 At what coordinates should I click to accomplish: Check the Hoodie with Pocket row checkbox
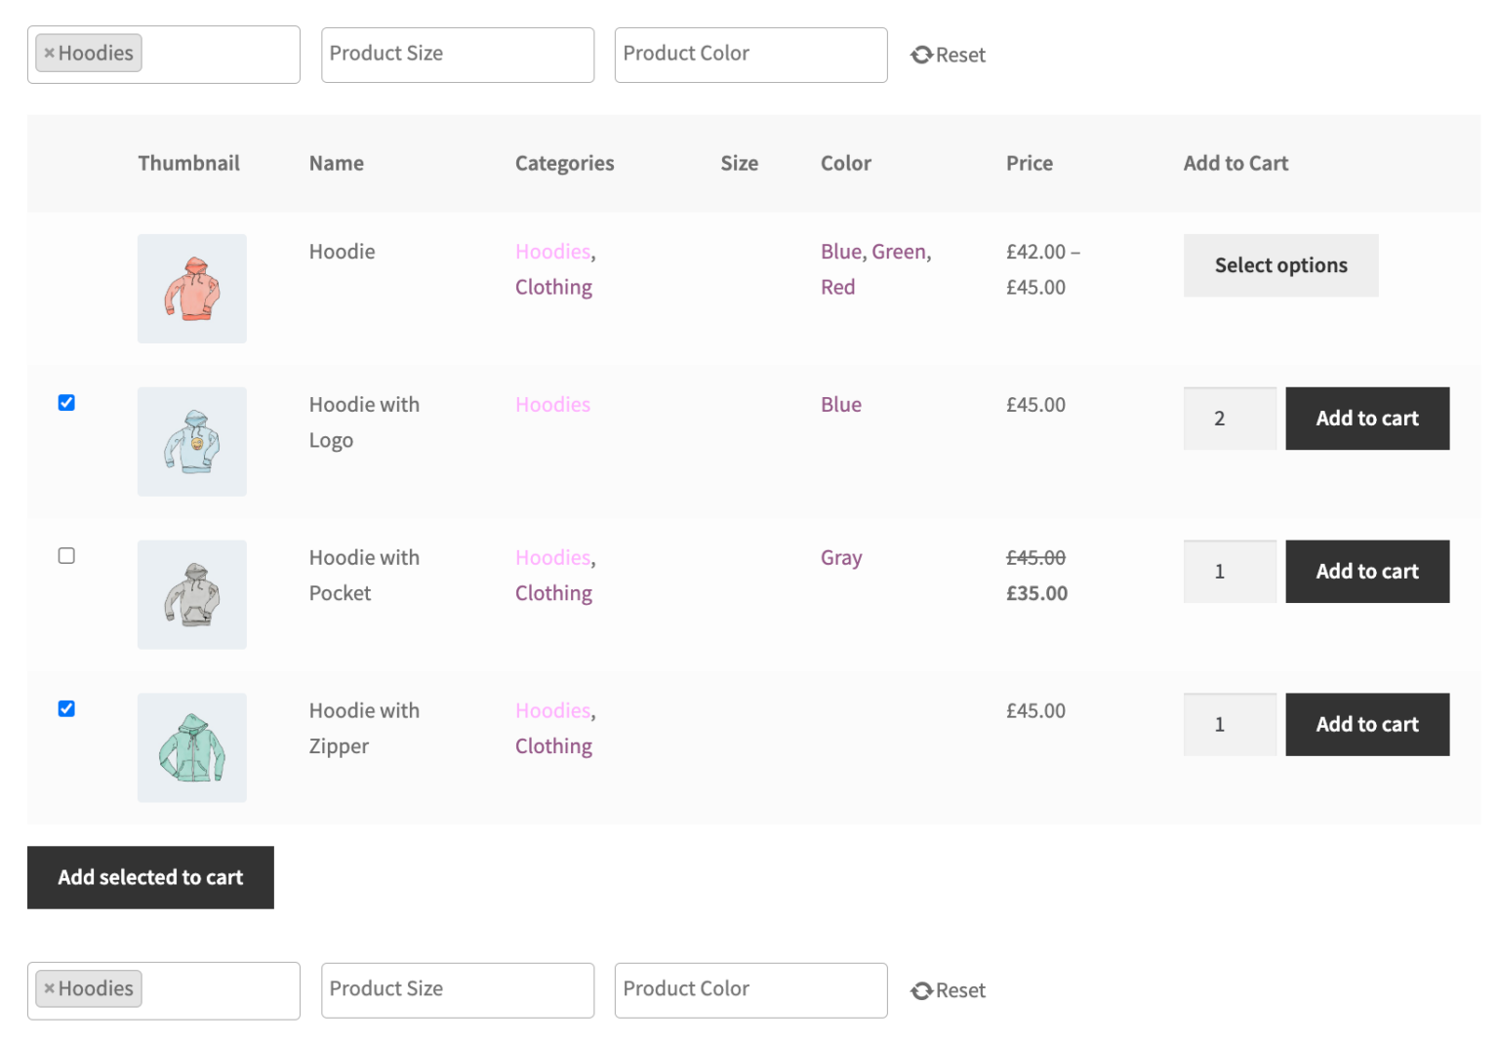click(66, 555)
